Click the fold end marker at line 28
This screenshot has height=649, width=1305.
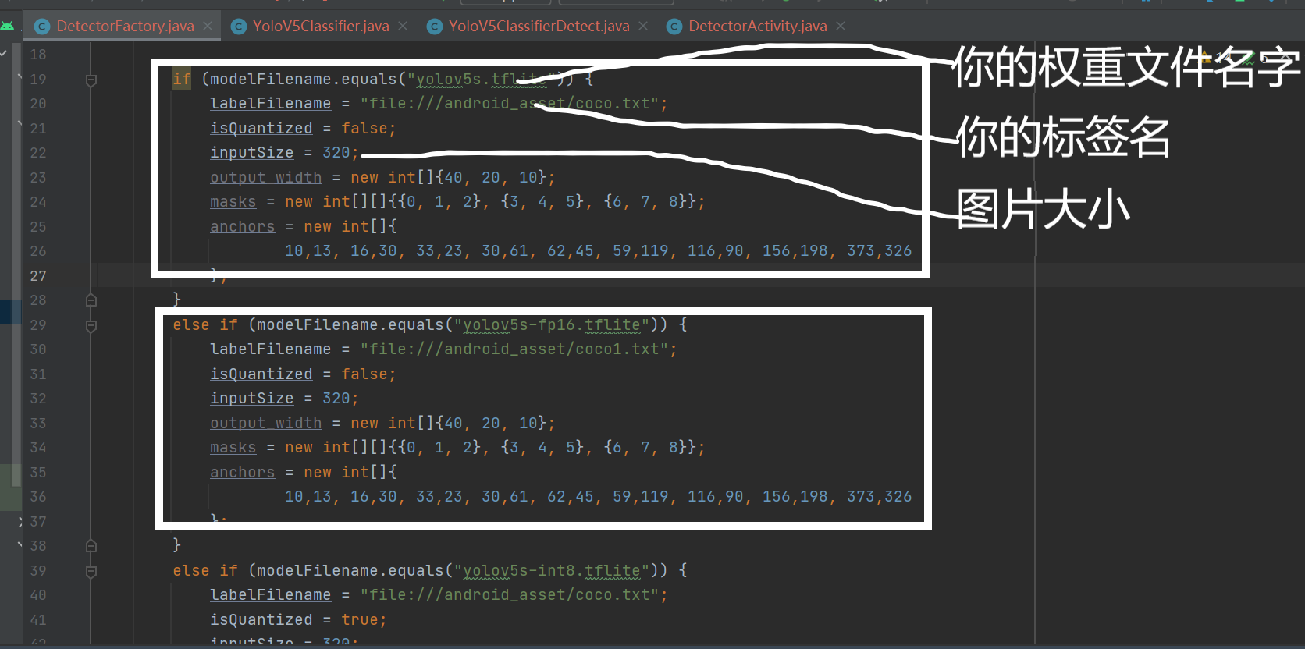pyautogui.click(x=91, y=300)
